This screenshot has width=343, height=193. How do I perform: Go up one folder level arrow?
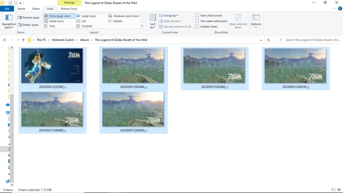click(23, 40)
